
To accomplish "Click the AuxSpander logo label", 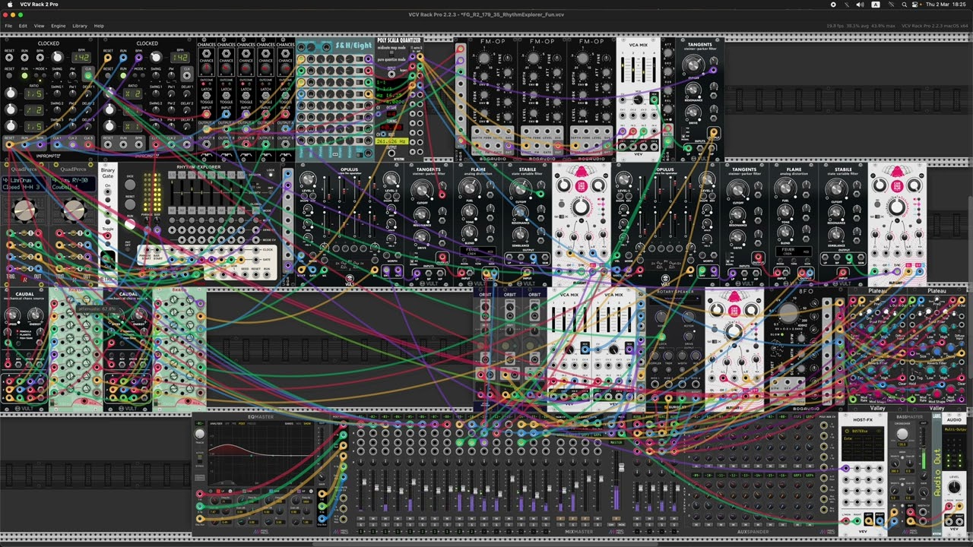I will [754, 532].
